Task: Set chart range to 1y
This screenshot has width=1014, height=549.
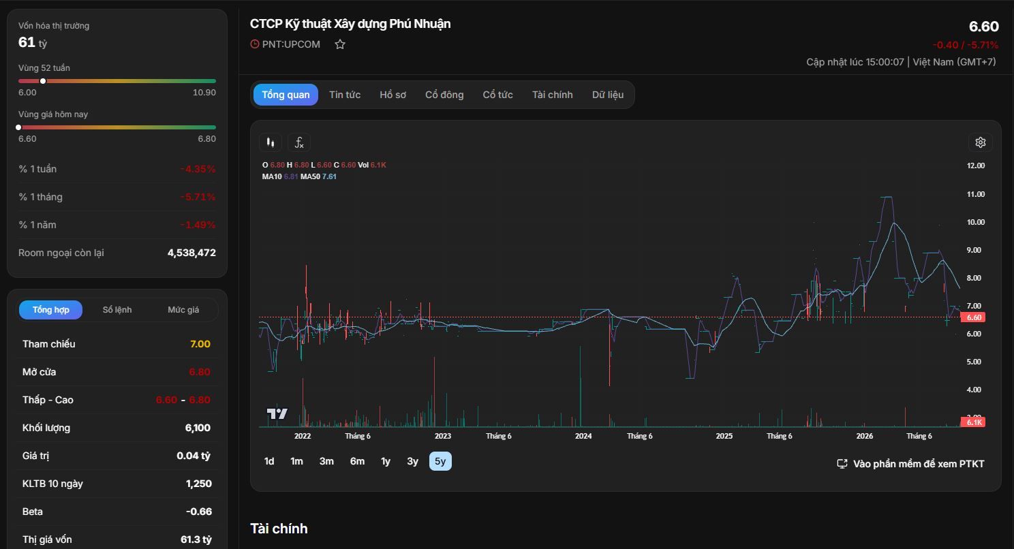Action: 386,461
